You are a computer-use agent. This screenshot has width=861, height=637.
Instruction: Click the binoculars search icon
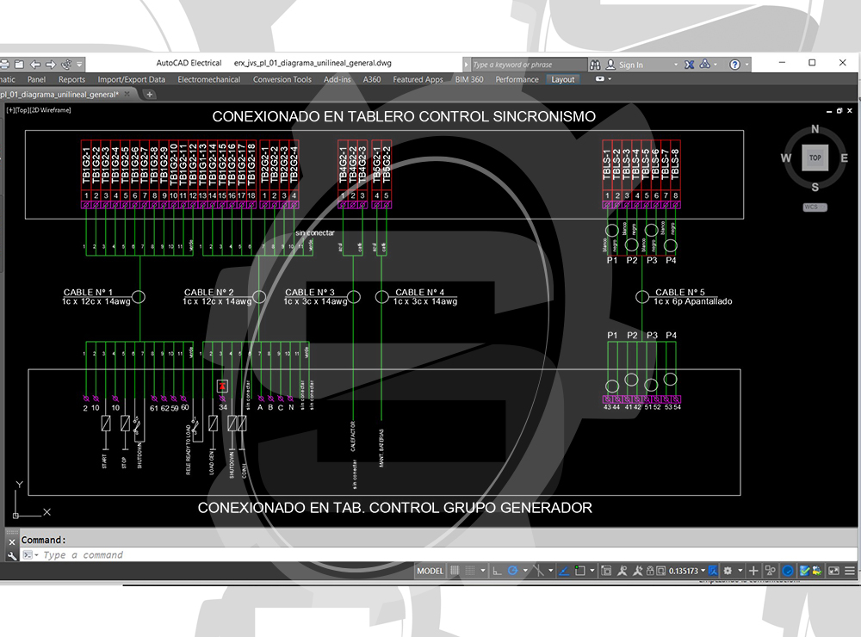point(596,64)
